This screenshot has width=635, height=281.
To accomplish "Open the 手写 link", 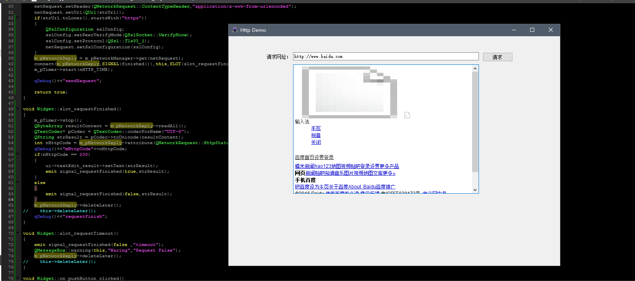I will click(x=316, y=128).
